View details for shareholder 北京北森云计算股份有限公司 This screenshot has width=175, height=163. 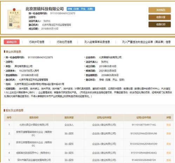tap(168, 125)
